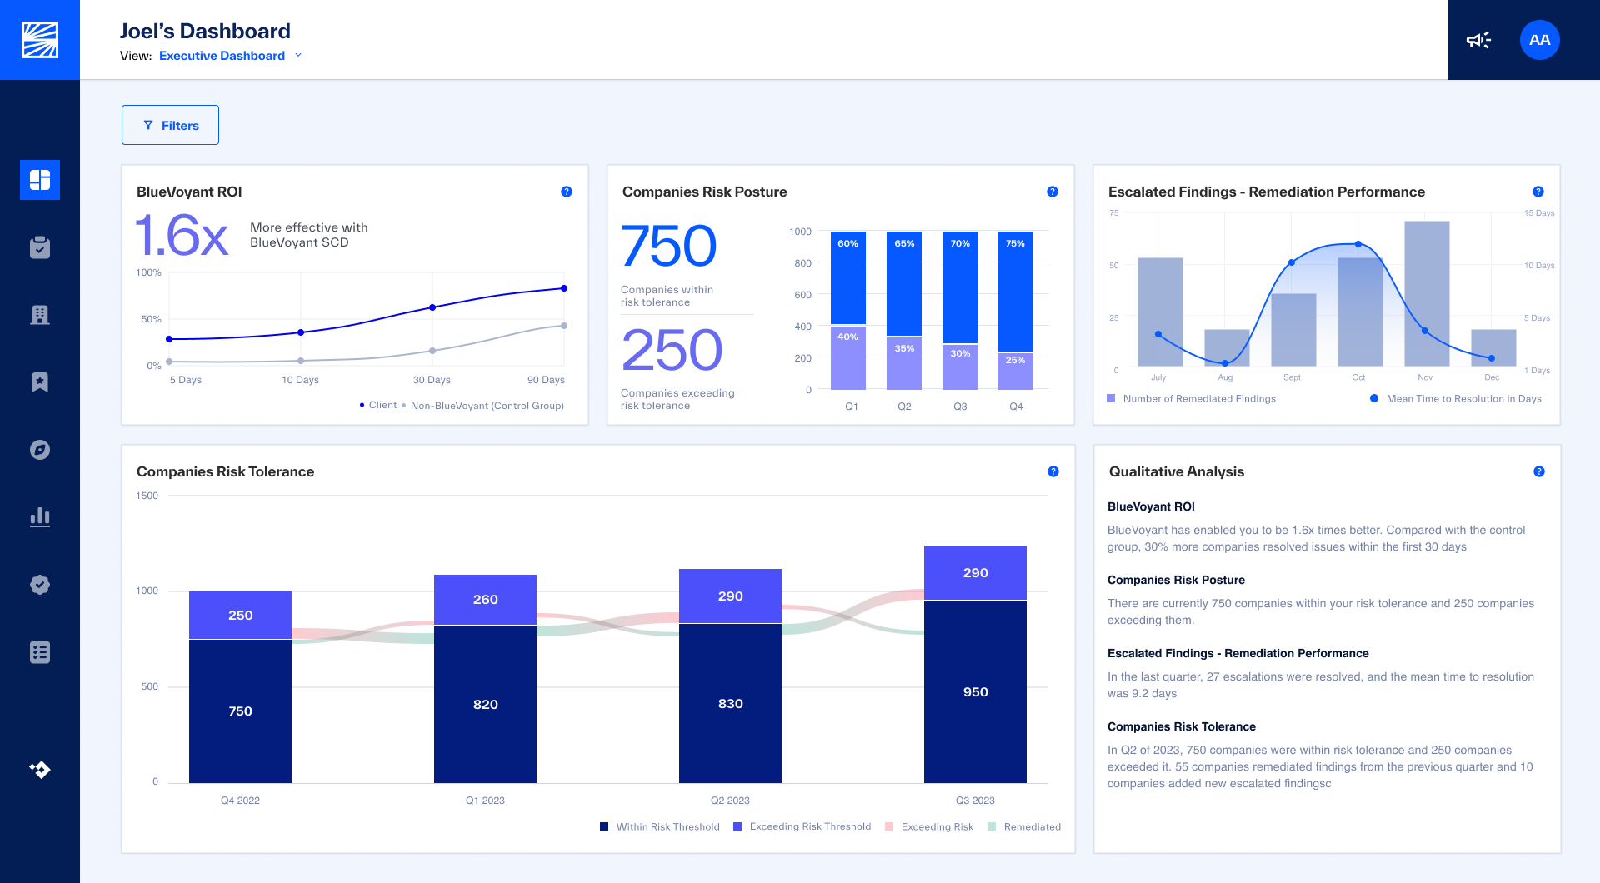1600x883 pixels.
Task: Click the Nov bar in Escalated Findings chart
Action: coord(1426,293)
